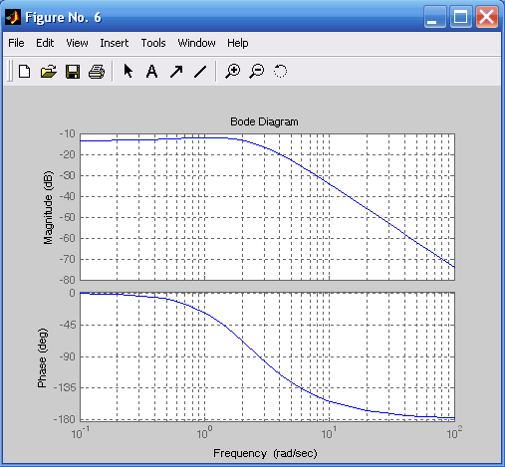Click the -80 magnitude tick label
The height and width of the screenshot is (467, 505).
click(68, 280)
